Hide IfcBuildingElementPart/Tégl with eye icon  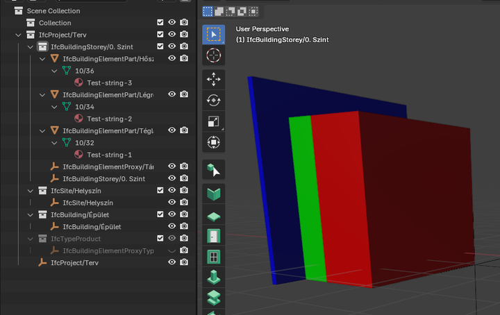(x=172, y=130)
